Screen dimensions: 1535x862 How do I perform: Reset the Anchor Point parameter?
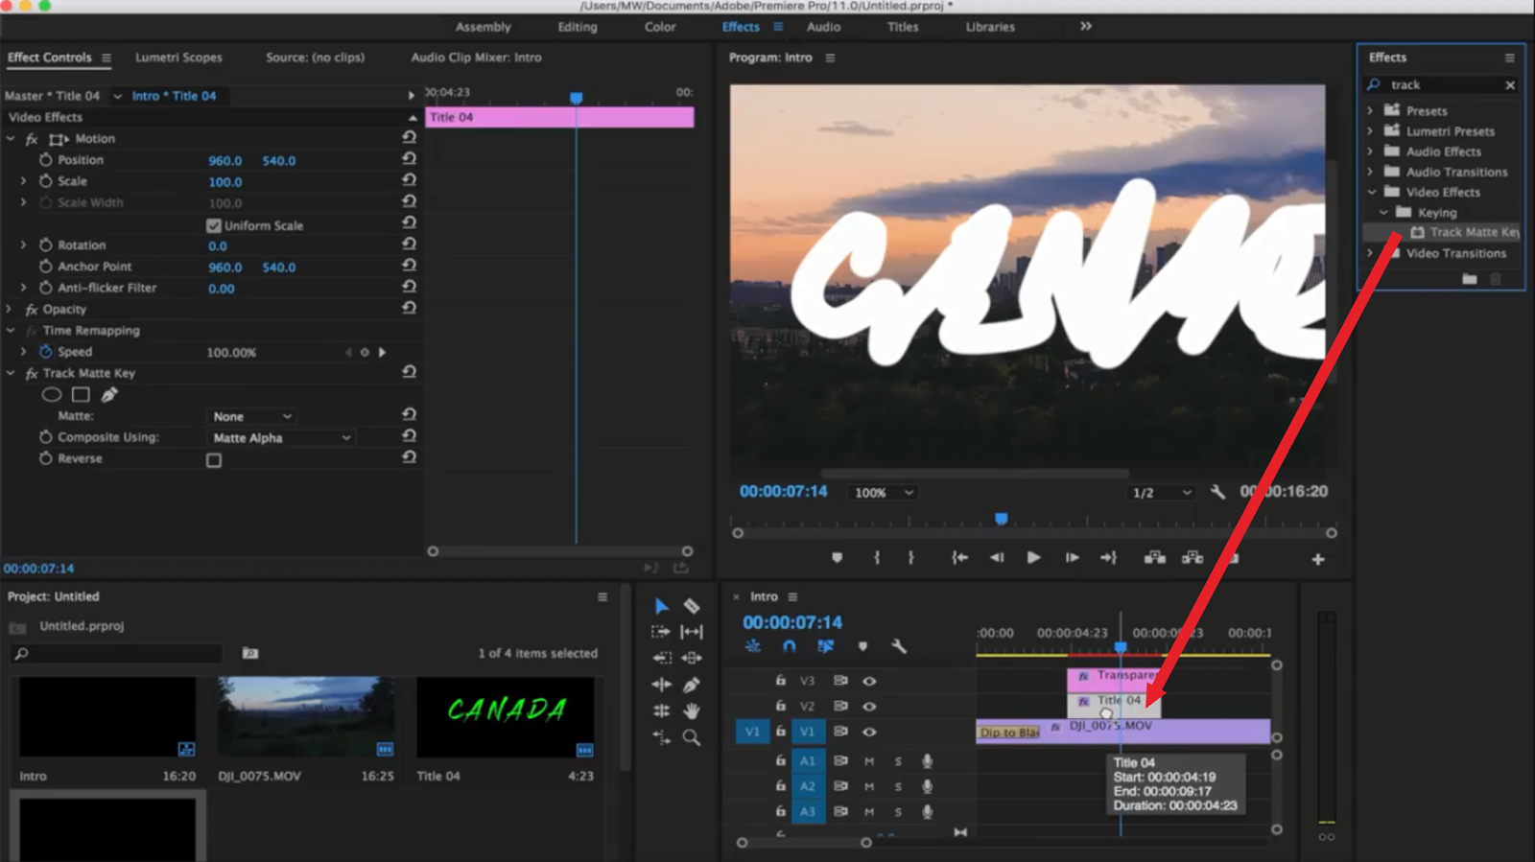(x=409, y=266)
